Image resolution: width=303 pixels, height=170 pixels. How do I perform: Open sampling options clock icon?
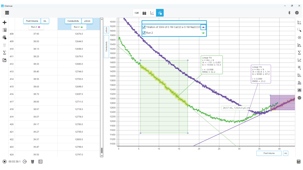(25, 161)
